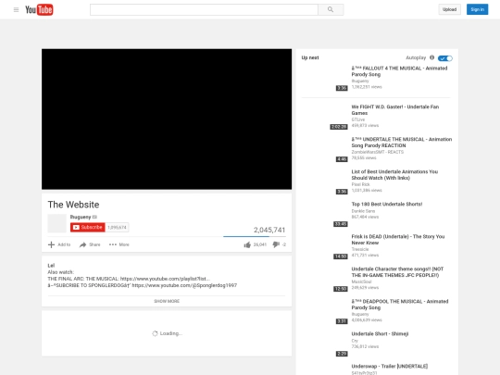This screenshot has width=500, height=375.
Task: Open GTLive channel name
Action: point(358,119)
